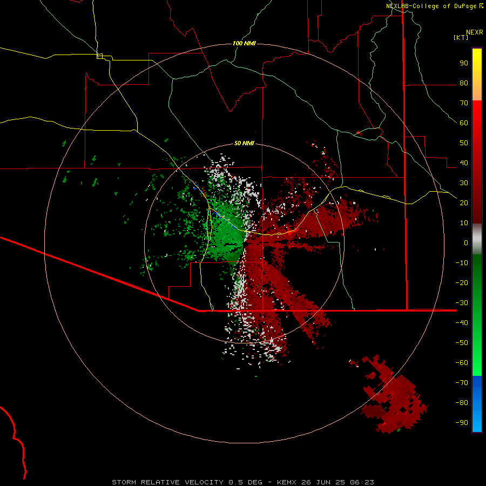Screen dimensions: 486x486
Task: Click the 50 value on velocity scale
Action: (464, 143)
